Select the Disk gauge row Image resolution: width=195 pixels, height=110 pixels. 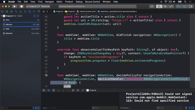click(21, 29)
